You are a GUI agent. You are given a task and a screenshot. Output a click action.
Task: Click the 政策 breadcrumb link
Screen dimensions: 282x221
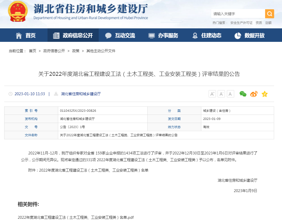tap(76, 51)
